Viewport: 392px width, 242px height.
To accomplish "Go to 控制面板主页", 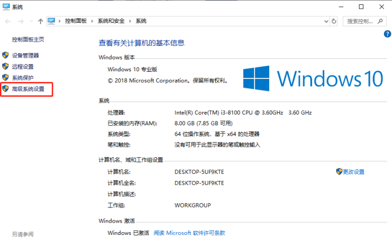I will coord(28,39).
